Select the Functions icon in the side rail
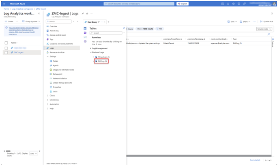The image size is (279, 165). [x=85, y=37]
